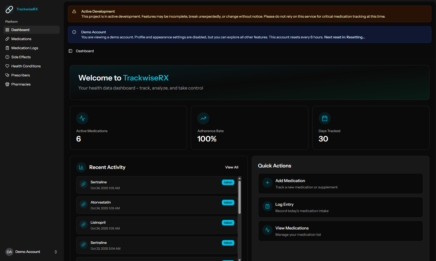Open the Dashboard breadcrumb link

[x=85, y=51]
